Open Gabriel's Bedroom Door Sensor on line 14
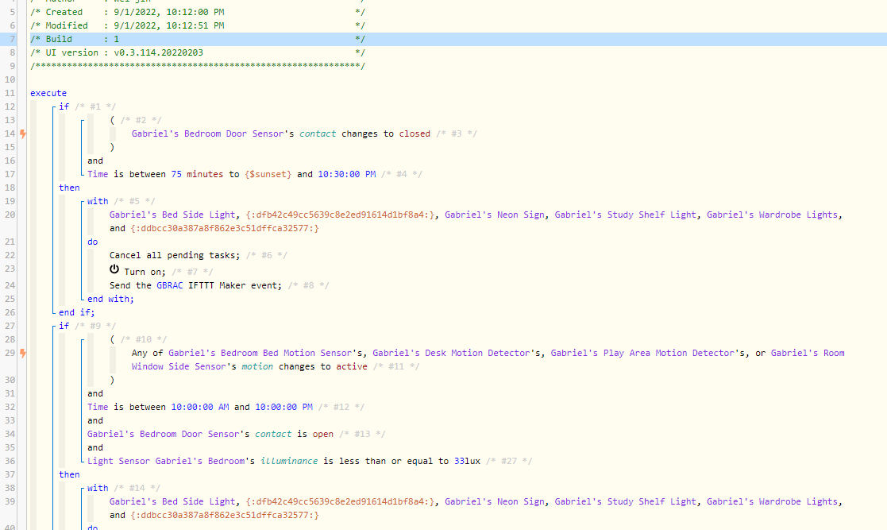The width and height of the screenshot is (887, 530). coord(207,133)
